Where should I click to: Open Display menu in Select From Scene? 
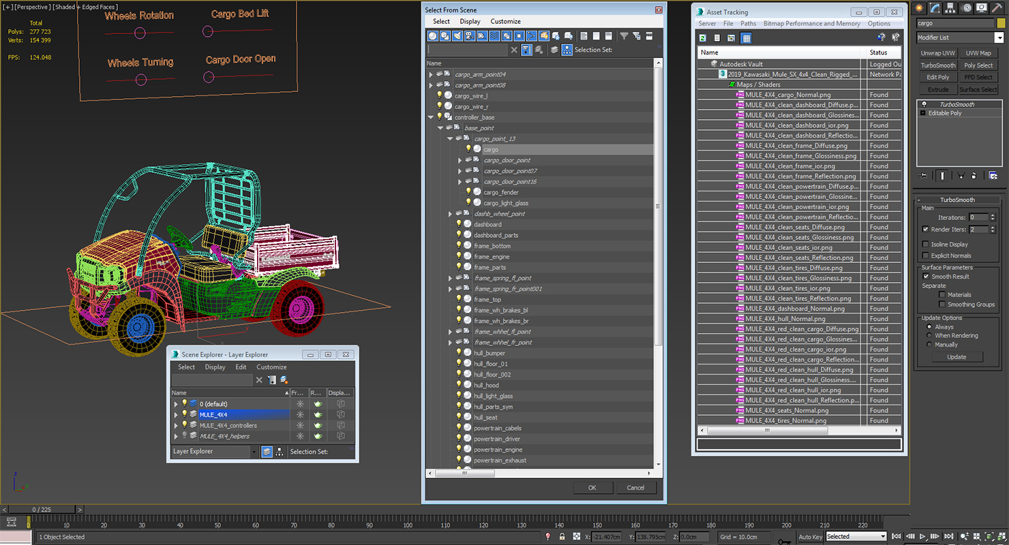[470, 21]
